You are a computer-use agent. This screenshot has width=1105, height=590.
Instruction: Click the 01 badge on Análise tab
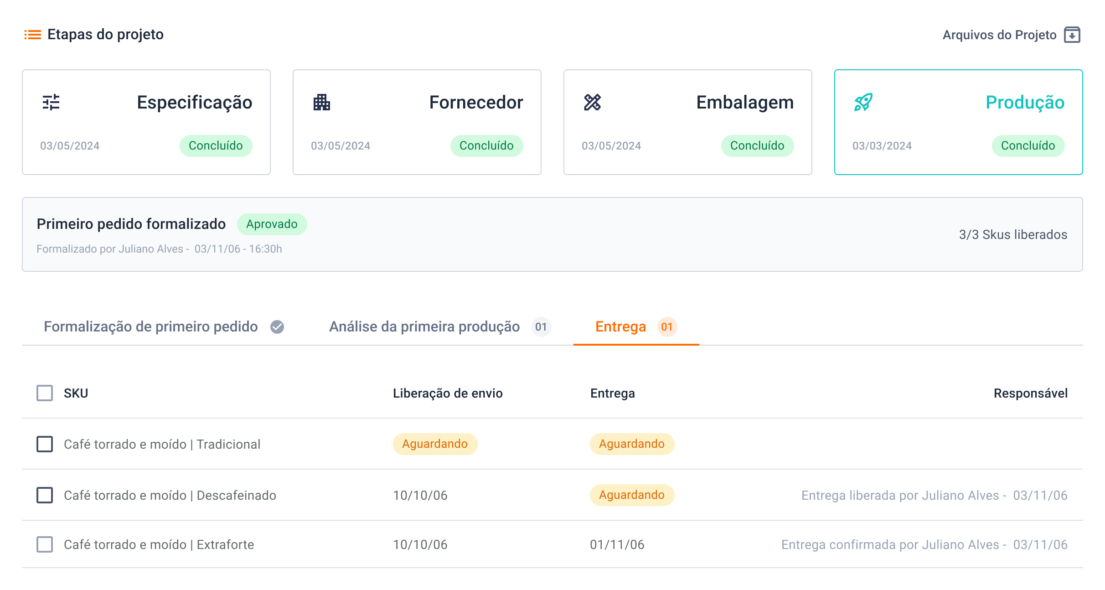pos(541,327)
